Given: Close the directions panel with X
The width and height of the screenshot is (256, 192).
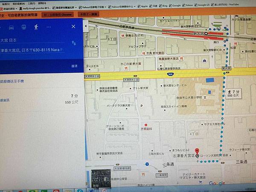Looking at the screenshot, I should pos(73,26).
